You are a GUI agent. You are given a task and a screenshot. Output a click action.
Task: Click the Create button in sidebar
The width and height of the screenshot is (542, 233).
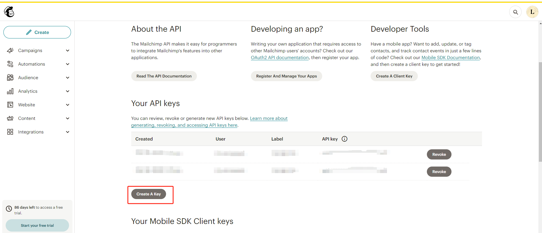click(37, 32)
